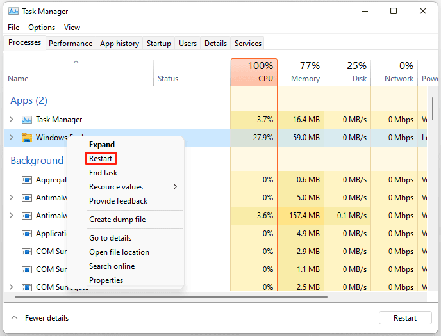Sort by the Name column header

pos(79,72)
